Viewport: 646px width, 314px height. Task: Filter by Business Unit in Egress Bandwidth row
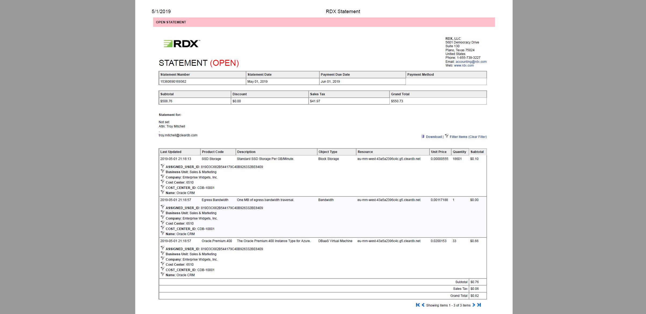[163, 212]
